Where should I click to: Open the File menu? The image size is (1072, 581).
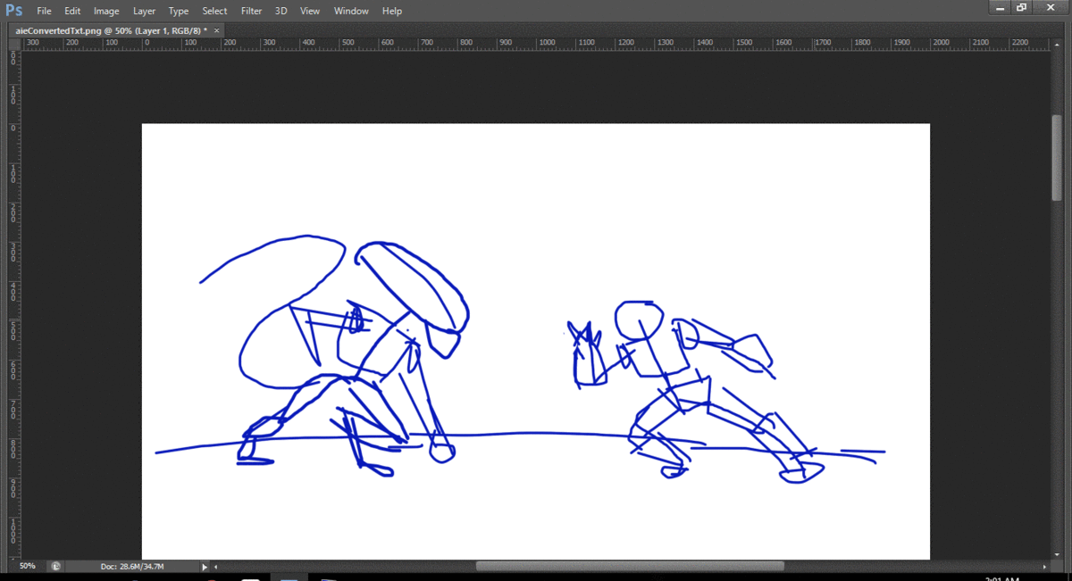(x=44, y=11)
